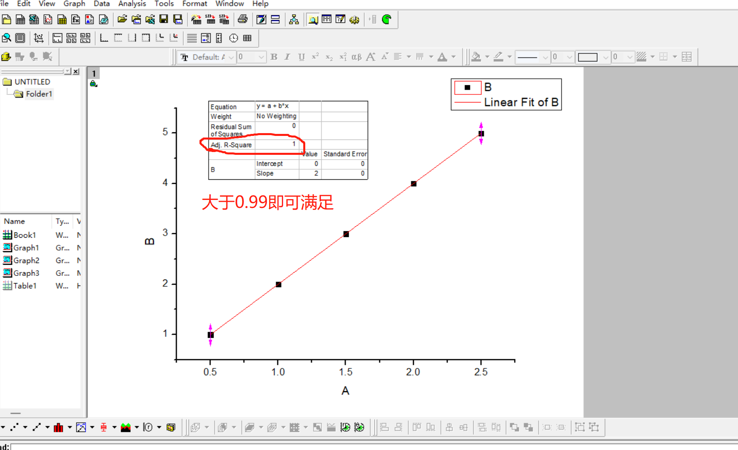Create a new workbook from toolbar

[20, 19]
